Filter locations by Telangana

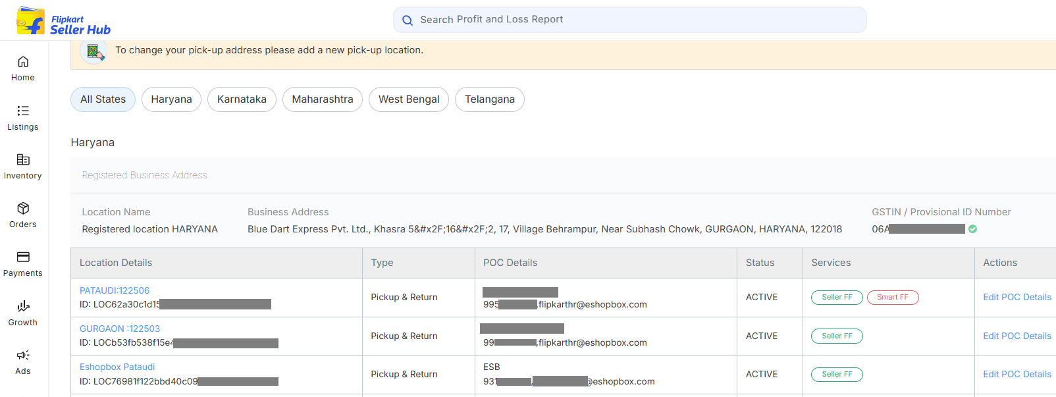(490, 99)
